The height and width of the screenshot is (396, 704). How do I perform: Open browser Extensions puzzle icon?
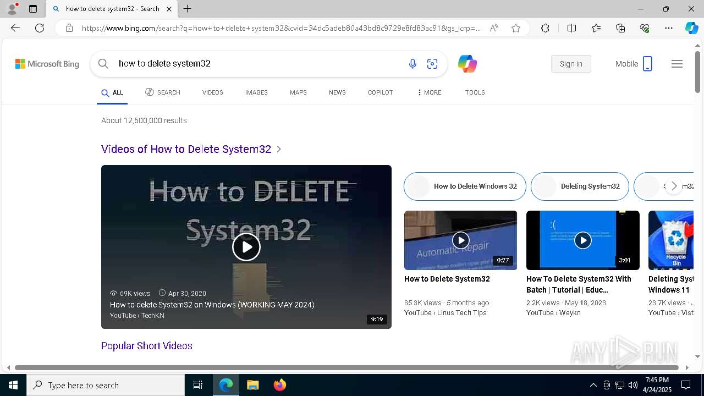[545, 28]
